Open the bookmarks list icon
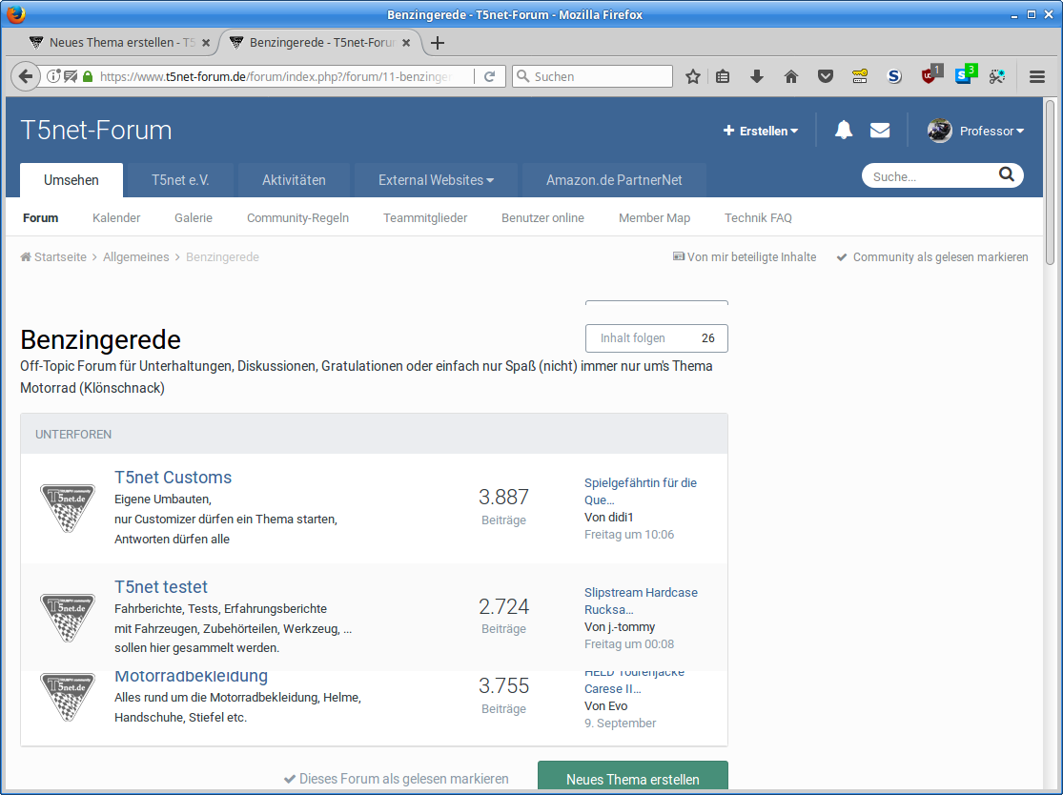The width and height of the screenshot is (1063, 795). [723, 76]
